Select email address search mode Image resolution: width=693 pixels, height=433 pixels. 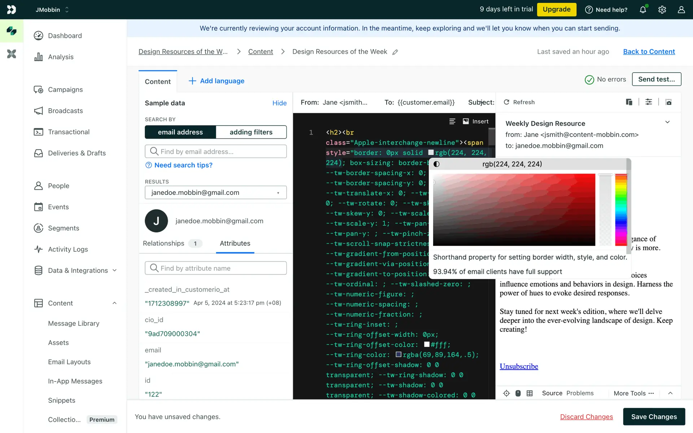point(180,132)
